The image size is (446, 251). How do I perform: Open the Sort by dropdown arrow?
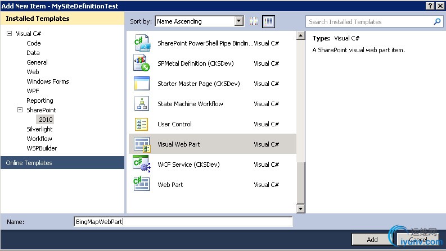[x=239, y=21]
